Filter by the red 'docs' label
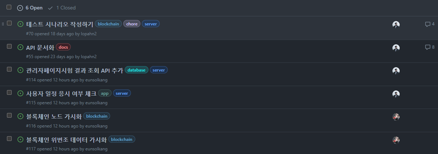 tap(63, 47)
